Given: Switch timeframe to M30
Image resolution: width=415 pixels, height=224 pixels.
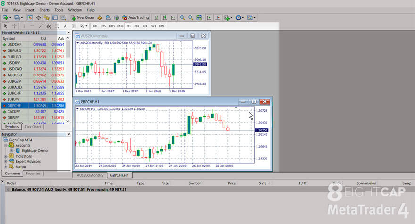Looking at the screenshot, I should tap(120, 26).
